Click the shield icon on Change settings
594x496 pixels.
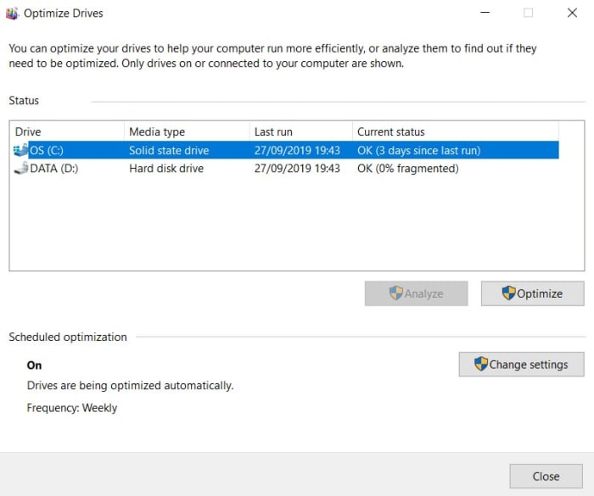pyautogui.click(x=481, y=365)
